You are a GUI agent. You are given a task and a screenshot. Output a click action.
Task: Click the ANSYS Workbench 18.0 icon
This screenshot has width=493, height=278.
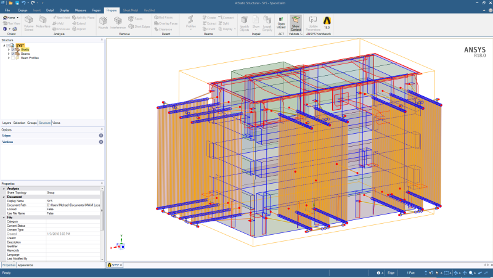pos(327,23)
